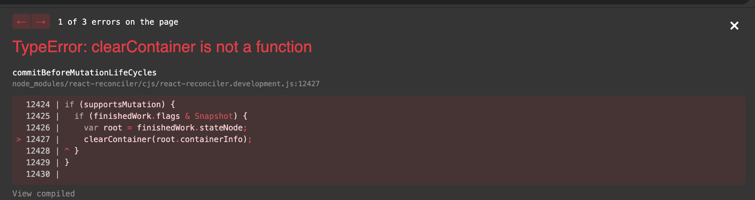Click 'finishedWork.flags' on line 12425
The height and width of the screenshot is (200, 755).
(137, 116)
